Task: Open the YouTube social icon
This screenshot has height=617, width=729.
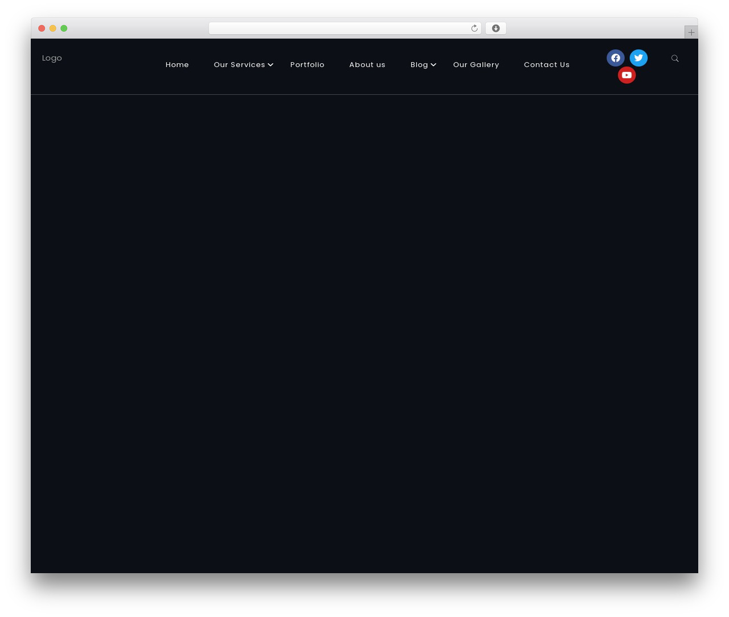Action: (627, 75)
